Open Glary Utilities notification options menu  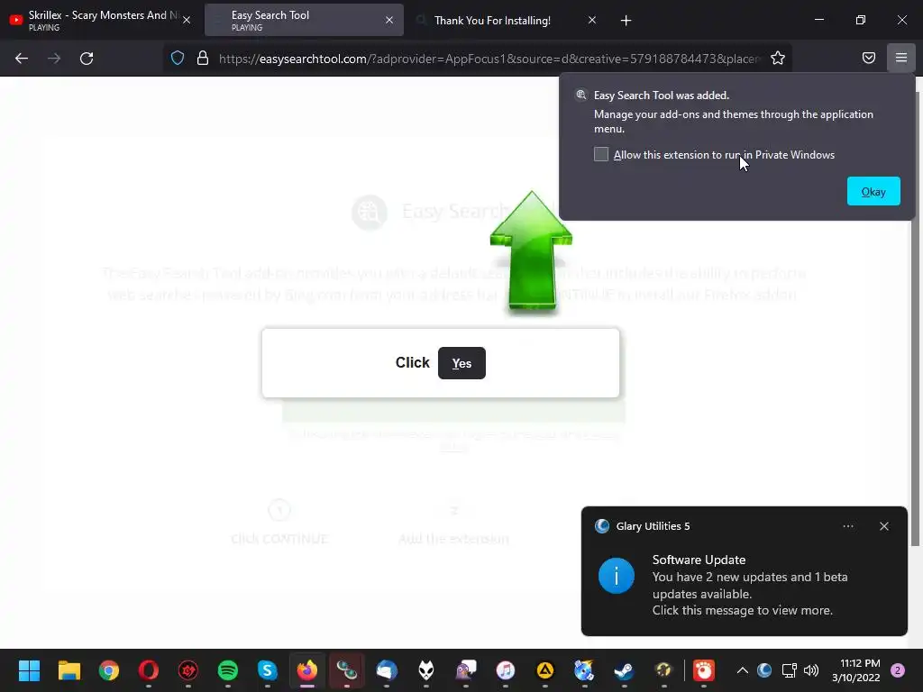[848, 526]
